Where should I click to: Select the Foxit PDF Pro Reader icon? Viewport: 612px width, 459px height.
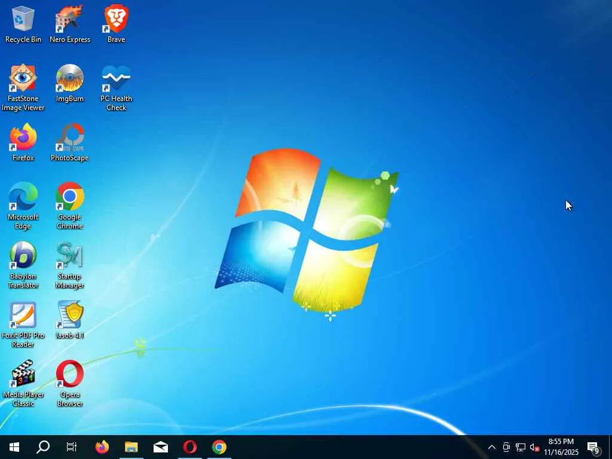pos(23,325)
